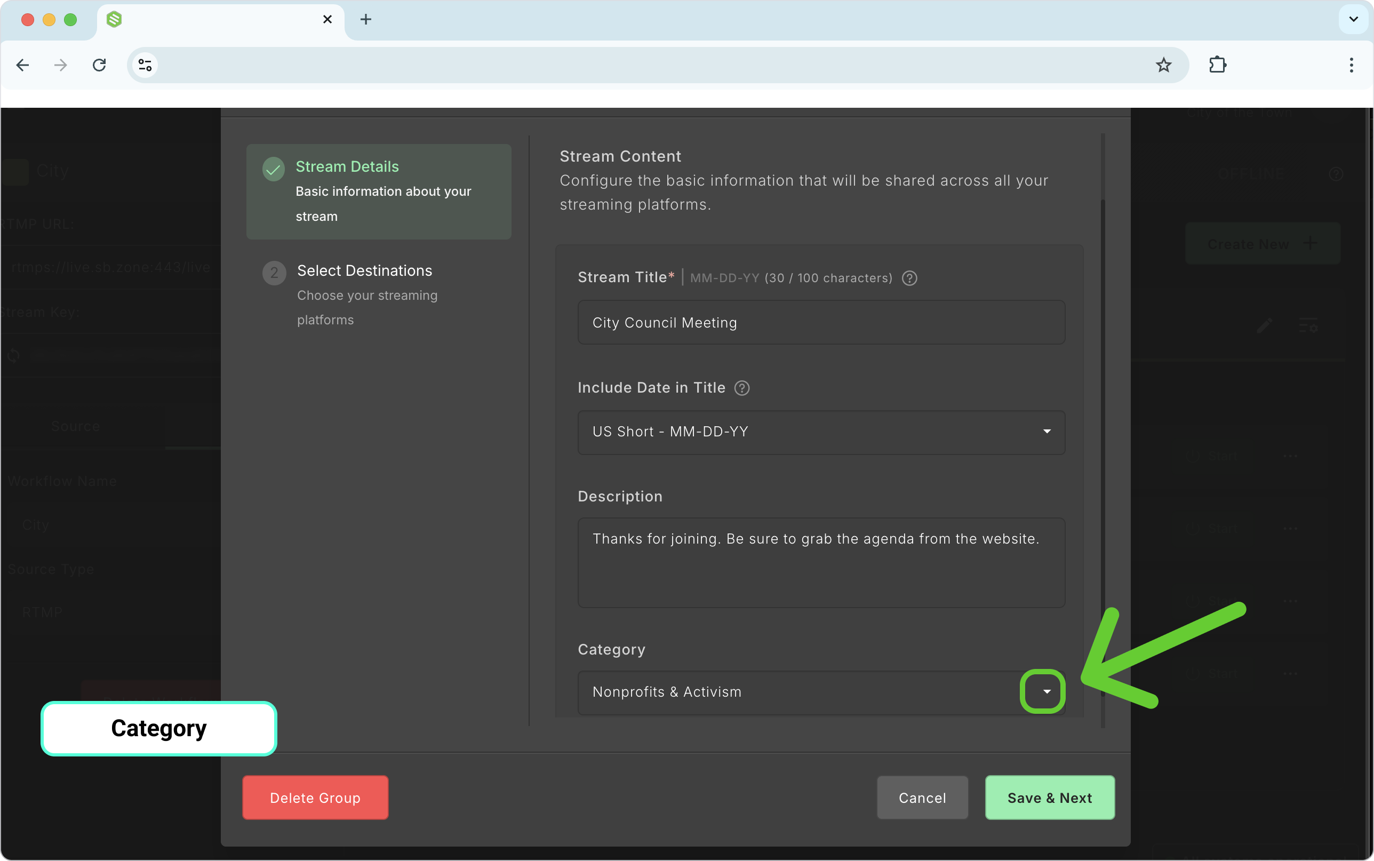Click the Stream Title input field

821,322
